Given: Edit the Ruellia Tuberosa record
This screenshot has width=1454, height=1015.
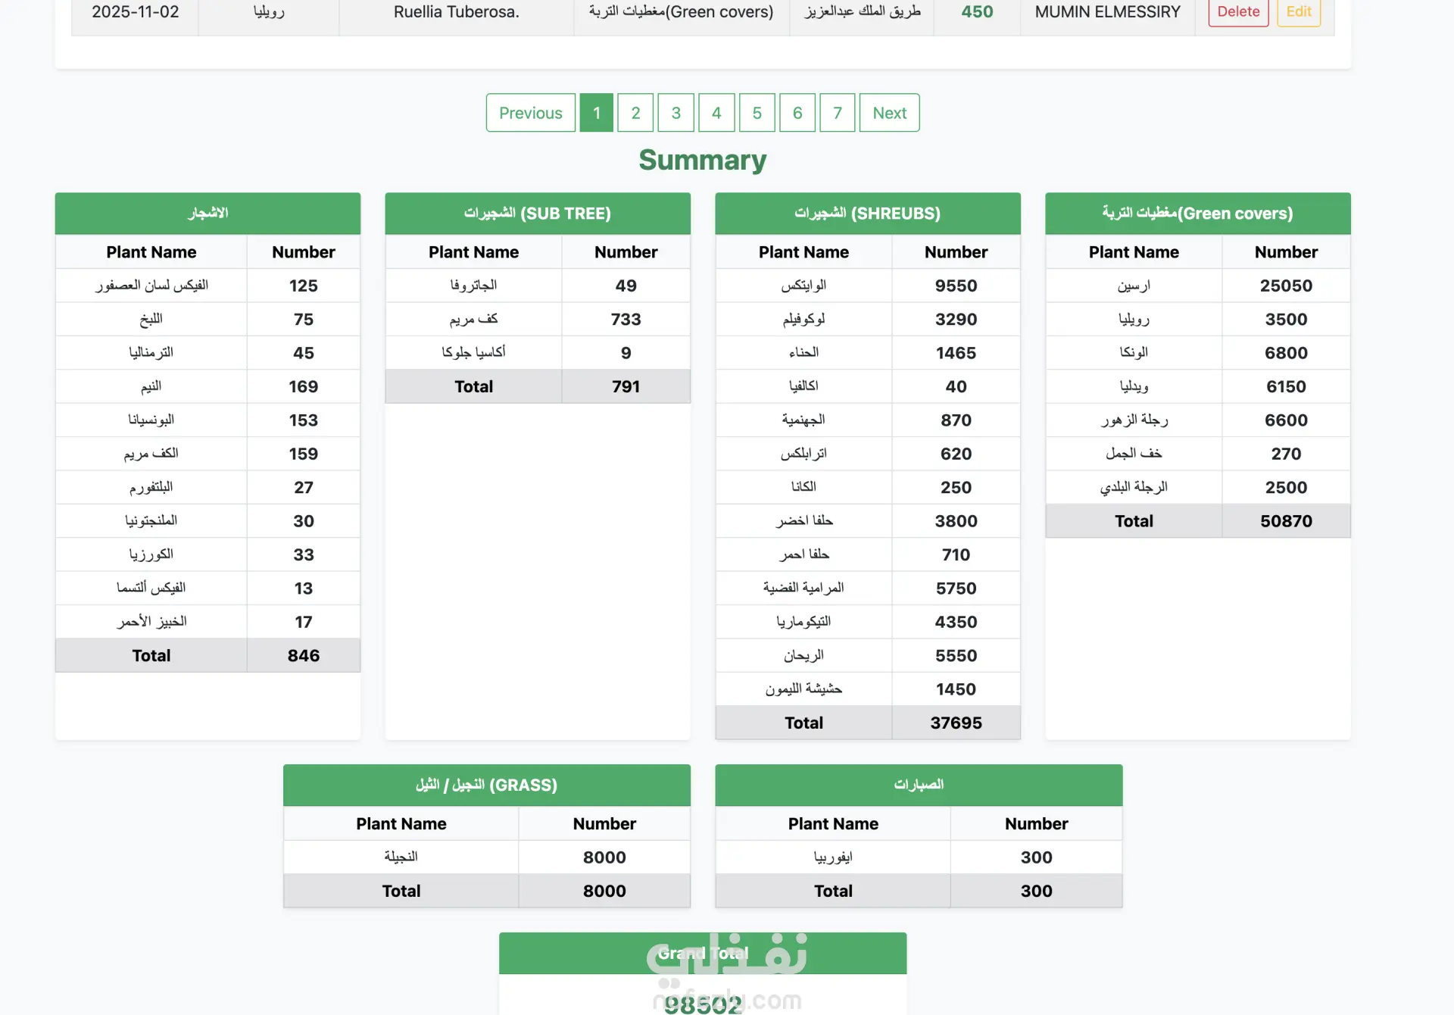Looking at the screenshot, I should [1298, 12].
